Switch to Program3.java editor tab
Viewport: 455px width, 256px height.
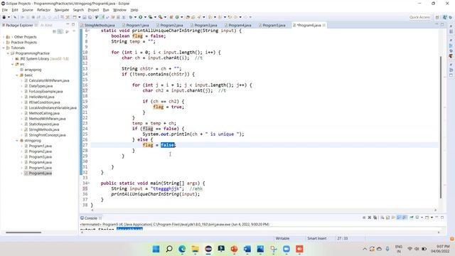click(x=205, y=26)
